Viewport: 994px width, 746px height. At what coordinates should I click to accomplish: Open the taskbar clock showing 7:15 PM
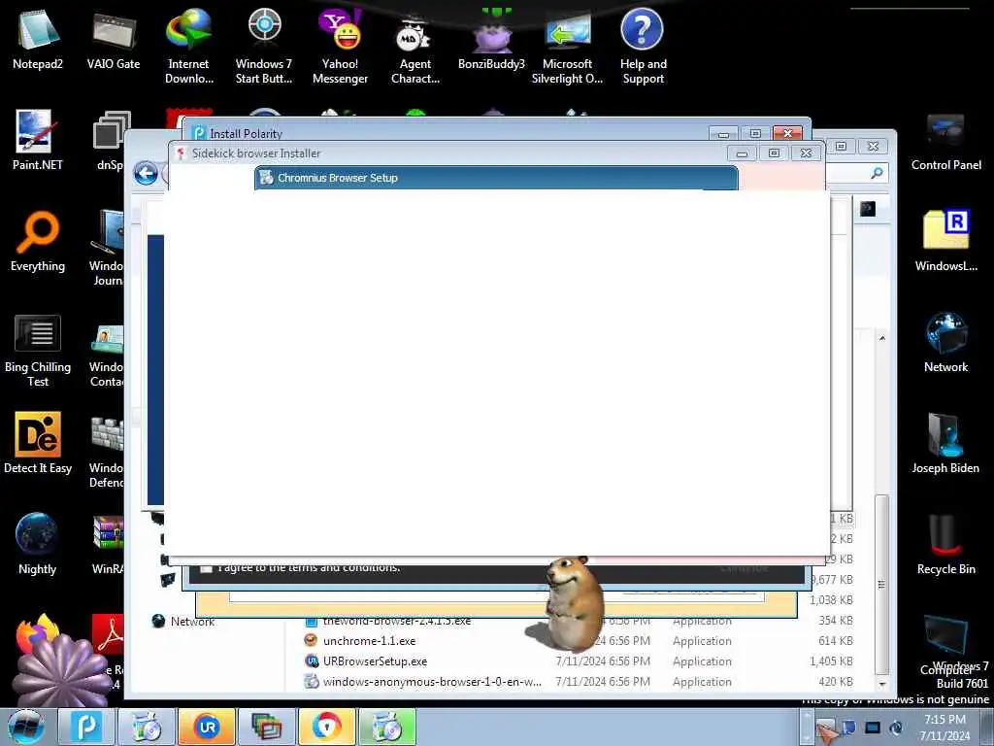coord(945,727)
